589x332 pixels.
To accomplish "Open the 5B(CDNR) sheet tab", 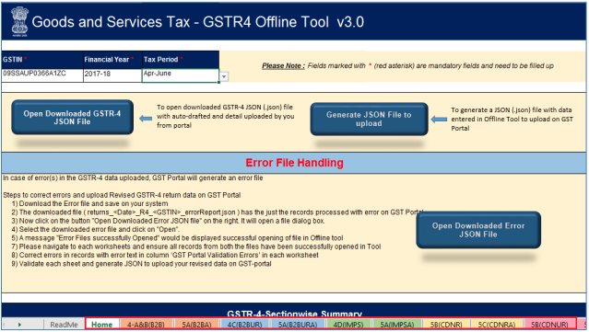I will 446,325.
